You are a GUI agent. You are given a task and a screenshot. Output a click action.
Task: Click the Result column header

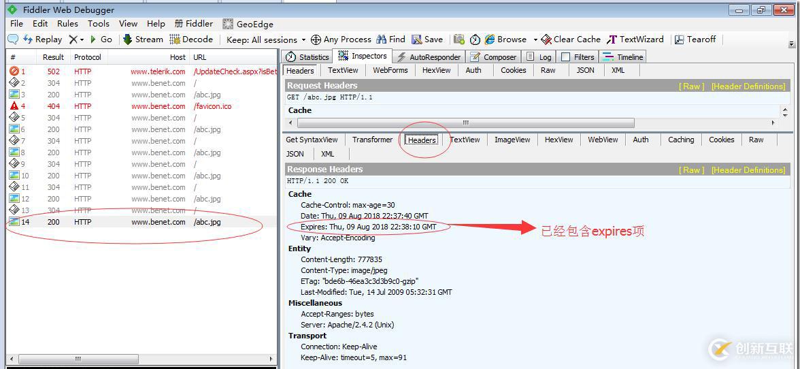coord(53,57)
